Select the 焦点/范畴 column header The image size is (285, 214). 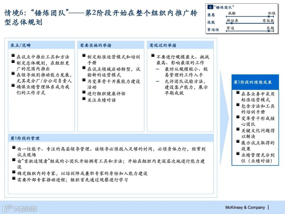click(x=41, y=45)
